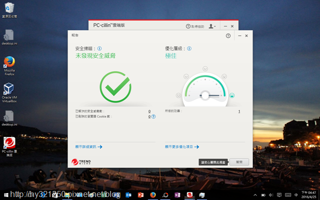The width and height of the screenshot is (320, 200).
Task: Launch the Mozilla Firefox desktop shortcut
Action: tap(9, 65)
